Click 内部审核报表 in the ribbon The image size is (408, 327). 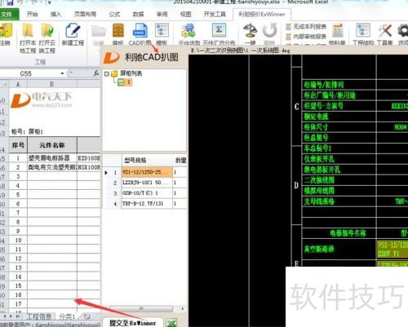306,37
